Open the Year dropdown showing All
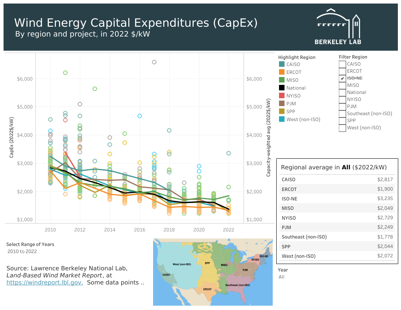 tap(282, 277)
